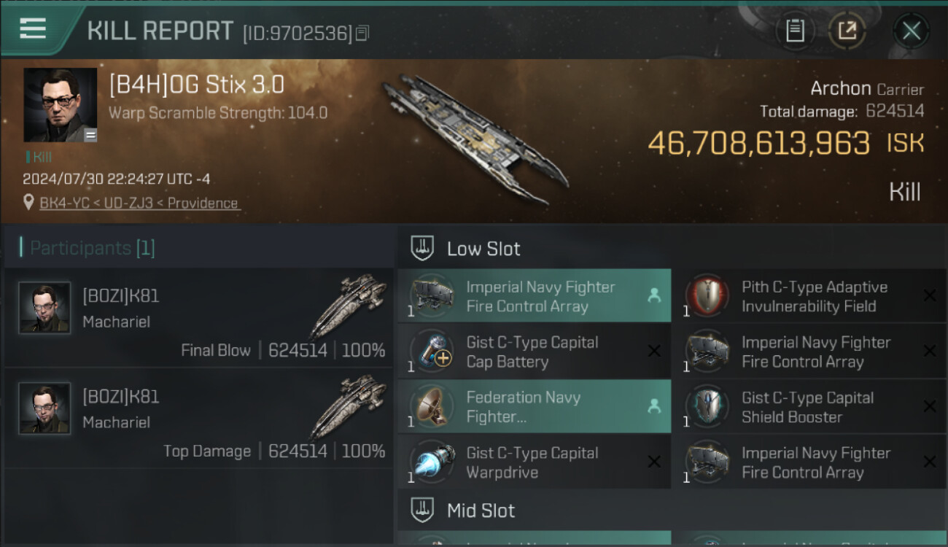The image size is (948, 547).
Task: Copy the kill report ID
Action: [x=363, y=33]
